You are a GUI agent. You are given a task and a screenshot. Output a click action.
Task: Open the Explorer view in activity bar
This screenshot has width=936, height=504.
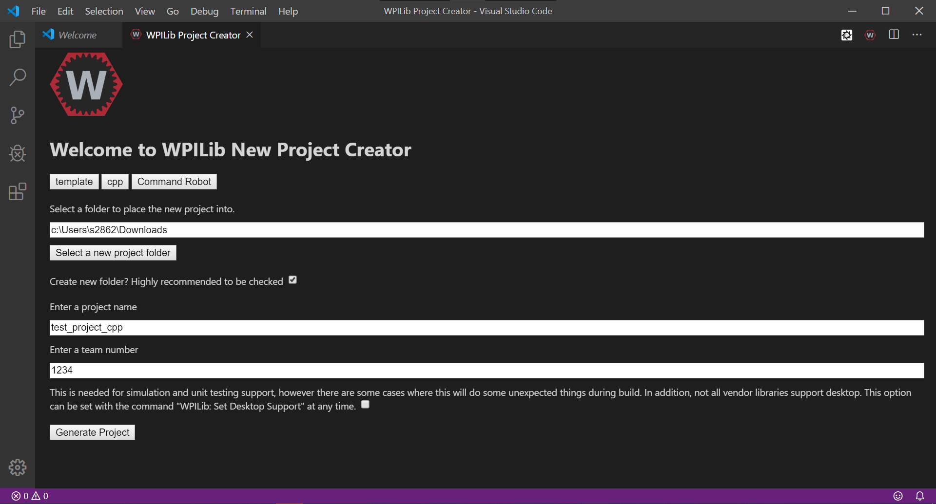coord(18,39)
